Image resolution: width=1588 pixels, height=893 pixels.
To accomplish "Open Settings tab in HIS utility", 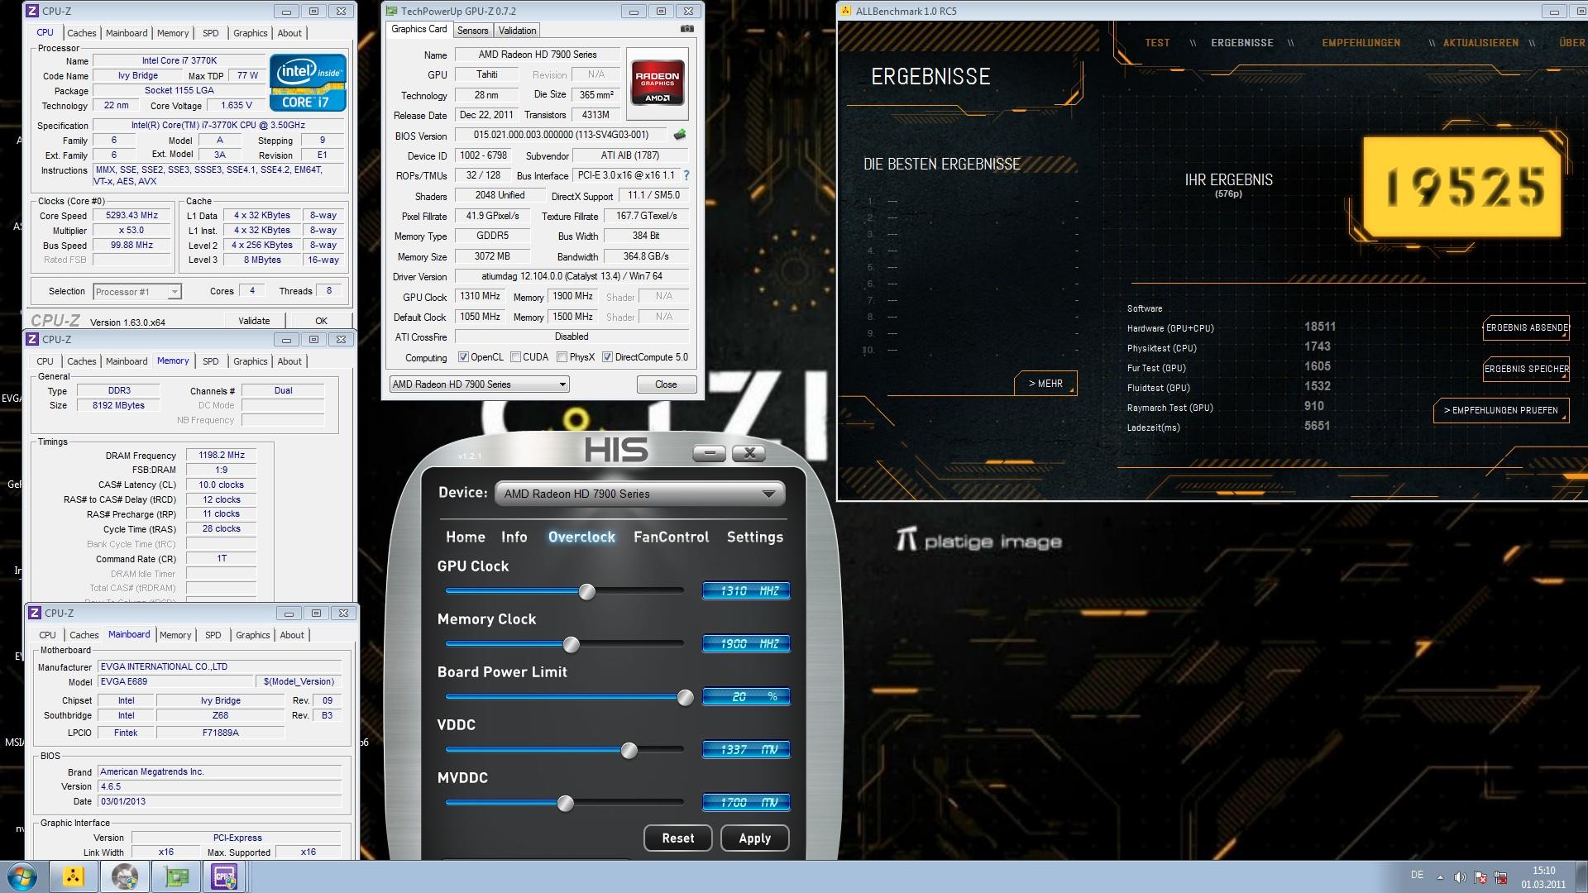I will (x=754, y=537).
